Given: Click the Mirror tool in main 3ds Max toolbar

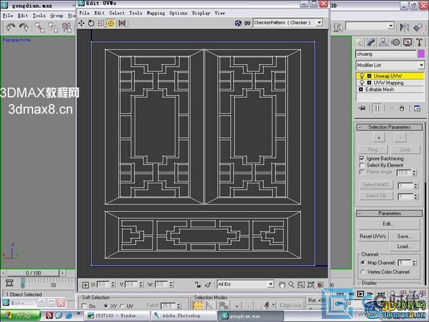Looking at the screenshot, I should 404,27.
